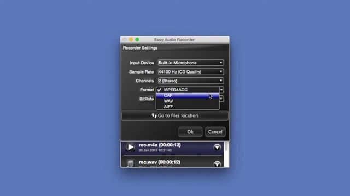Open the Input Device dropdown

[191, 63]
